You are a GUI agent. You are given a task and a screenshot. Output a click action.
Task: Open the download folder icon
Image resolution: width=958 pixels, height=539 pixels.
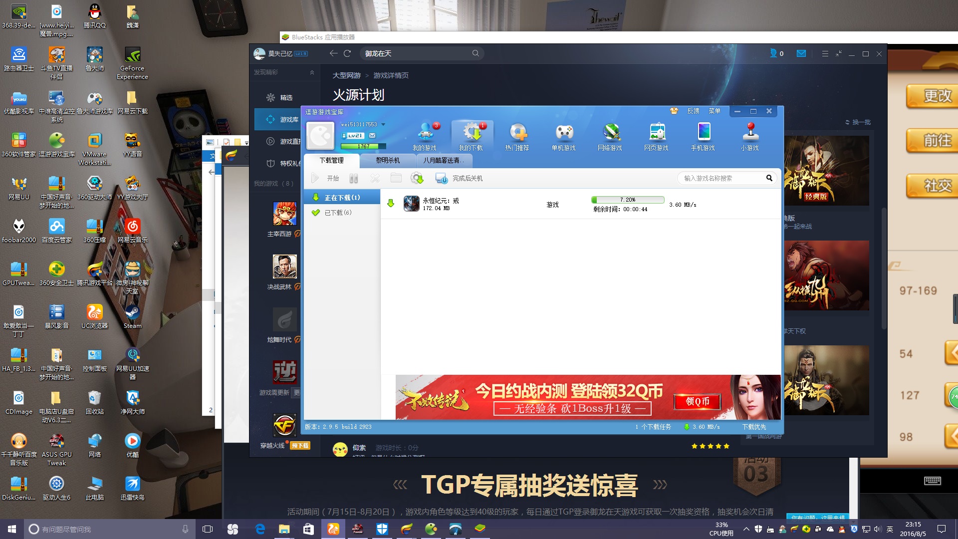click(x=396, y=178)
